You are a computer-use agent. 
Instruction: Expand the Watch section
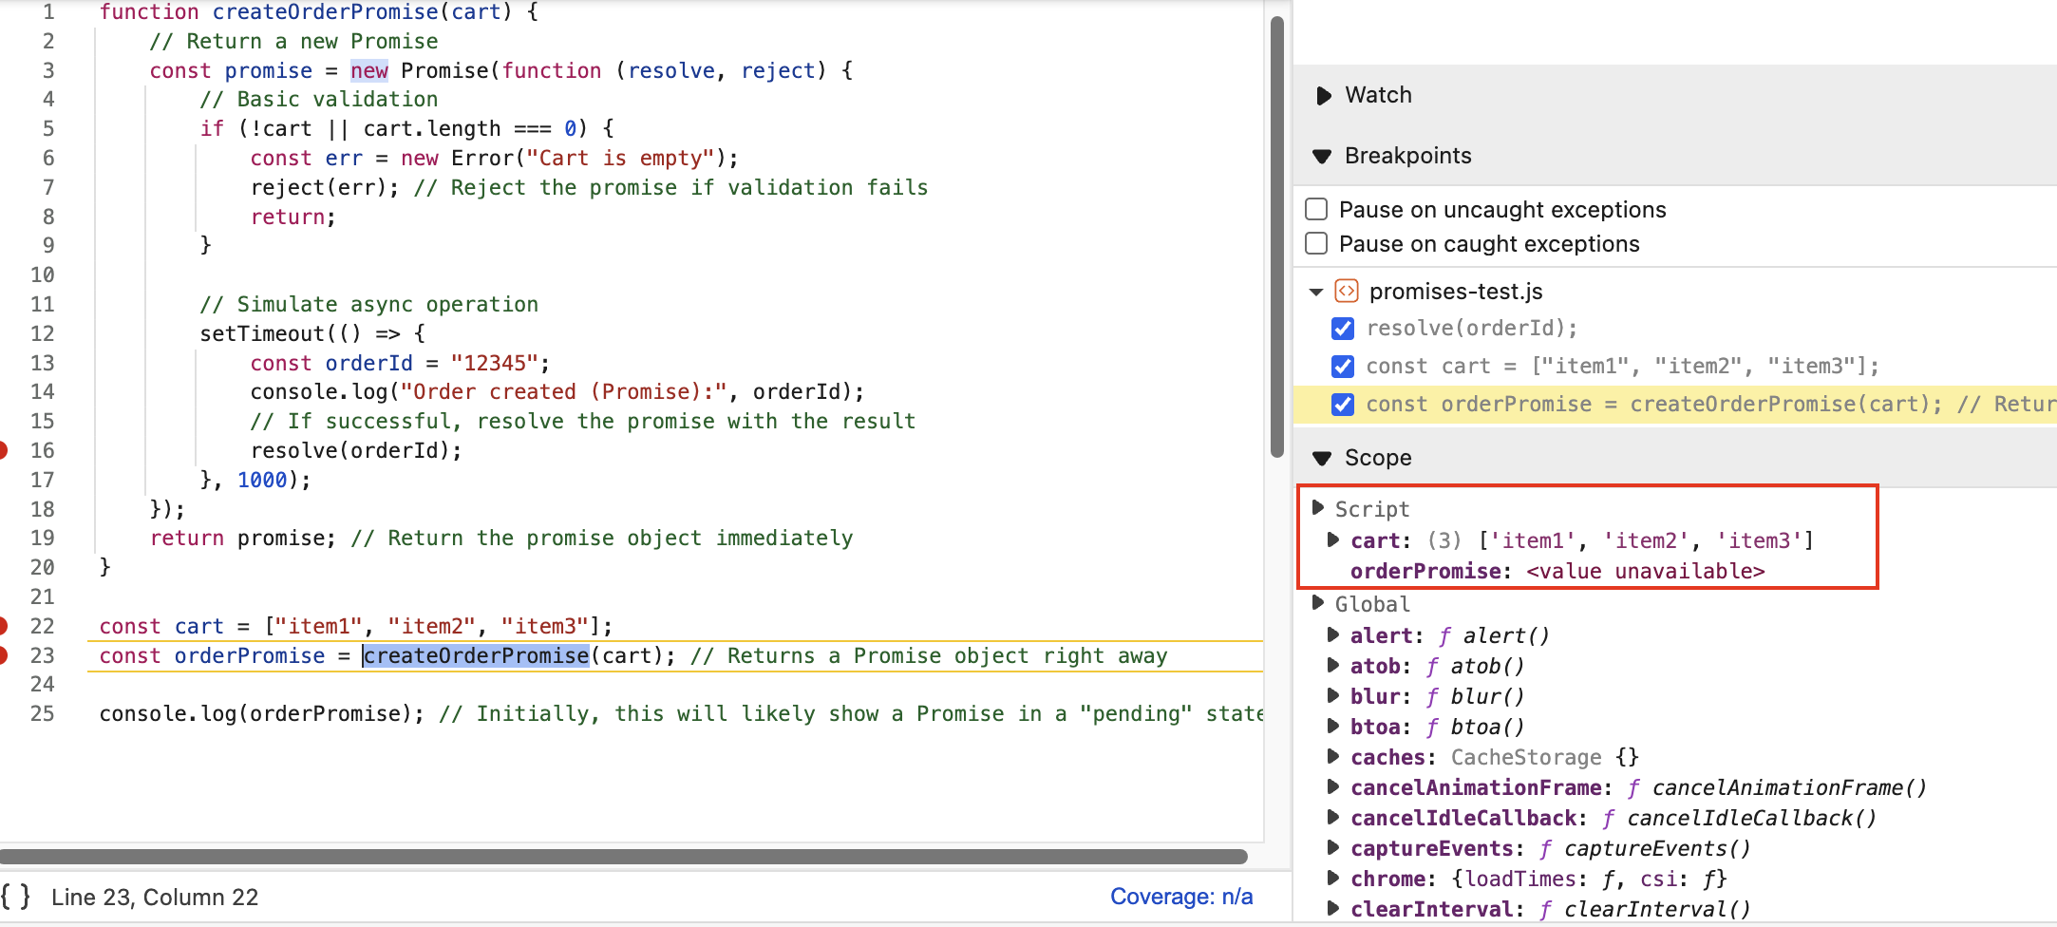tap(1323, 95)
